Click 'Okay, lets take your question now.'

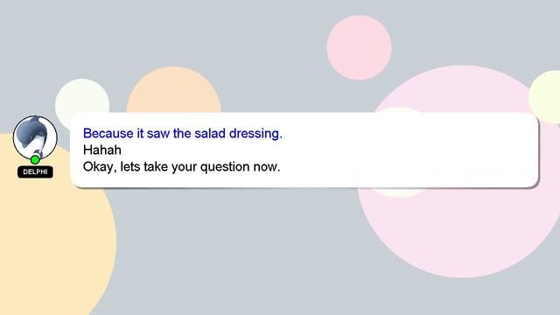tap(181, 167)
